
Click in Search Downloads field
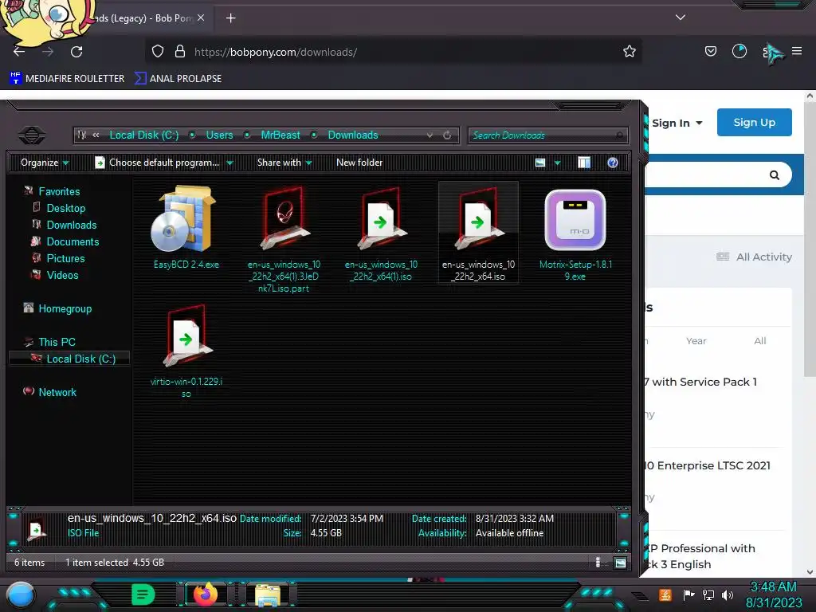click(x=547, y=135)
